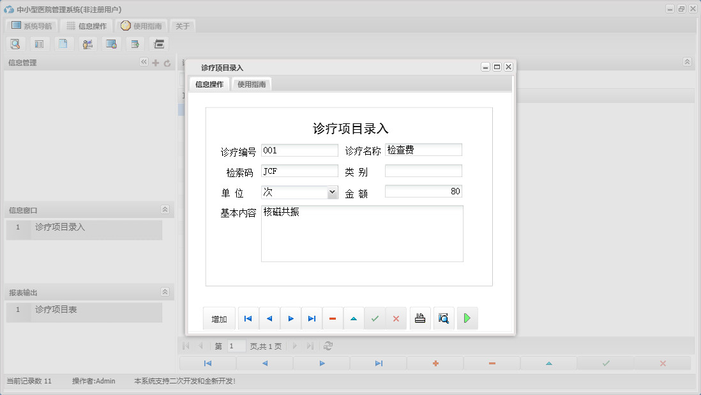
Task: Click the exit toolbar icon
Action: pos(158,44)
